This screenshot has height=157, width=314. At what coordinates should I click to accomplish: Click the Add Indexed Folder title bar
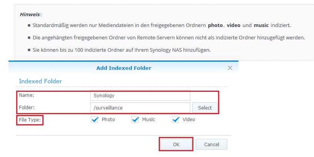(x=124, y=68)
